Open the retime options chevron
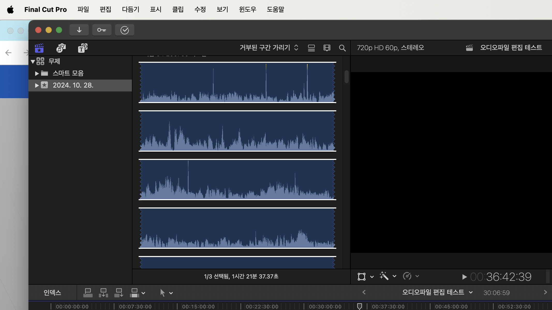The height and width of the screenshot is (310, 552). point(417,276)
